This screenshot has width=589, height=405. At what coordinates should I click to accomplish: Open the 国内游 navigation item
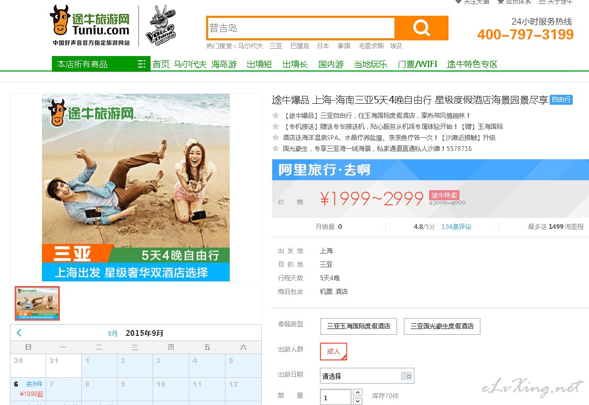coord(331,64)
